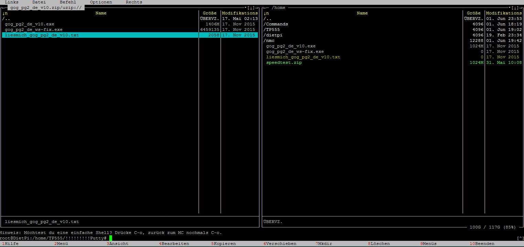This screenshot has height=247, width=524.
Task: Click the 7Mkdir function key button
Action: coord(324,244)
